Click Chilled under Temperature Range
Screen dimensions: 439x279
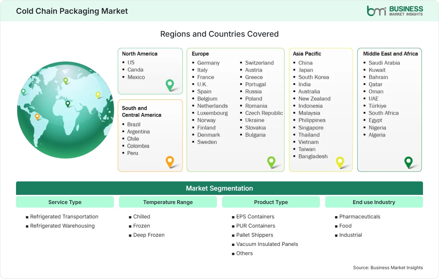(x=142, y=216)
